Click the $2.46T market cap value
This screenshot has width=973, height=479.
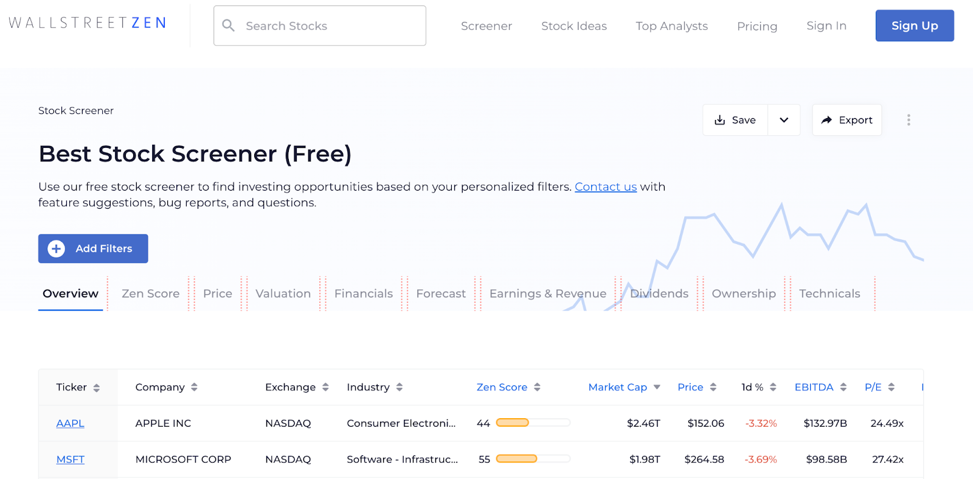point(643,423)
